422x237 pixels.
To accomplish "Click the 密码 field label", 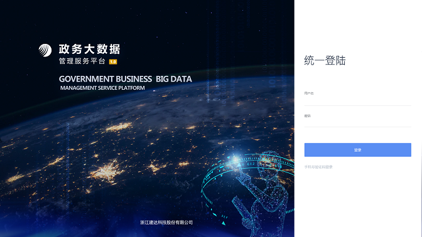I will tap(307, 116).
